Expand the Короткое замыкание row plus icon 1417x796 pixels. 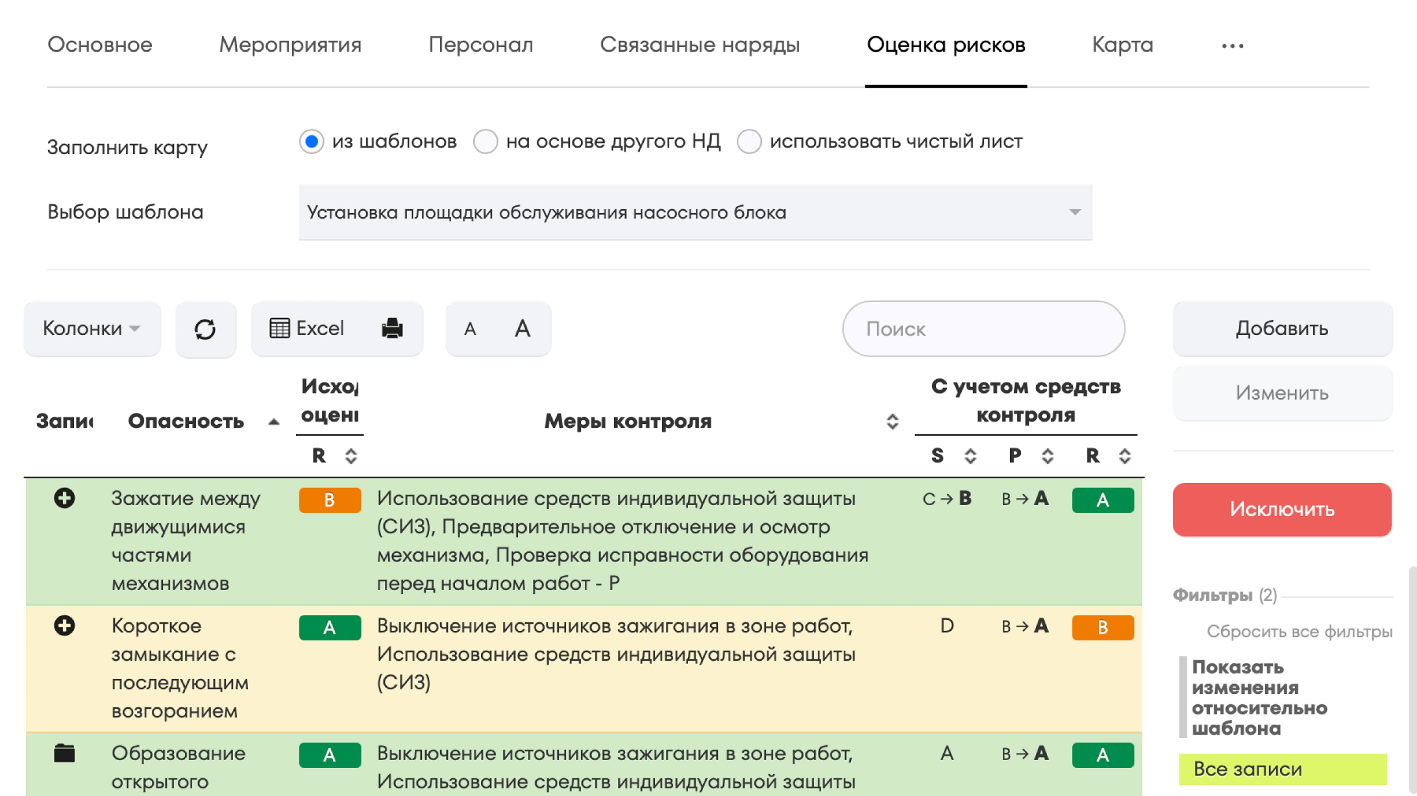coord(64,626)
